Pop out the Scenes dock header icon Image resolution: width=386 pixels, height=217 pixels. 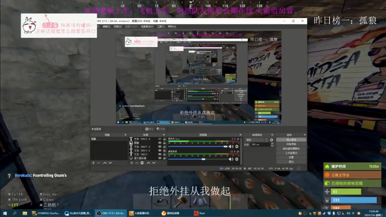[x=125, y=135]
